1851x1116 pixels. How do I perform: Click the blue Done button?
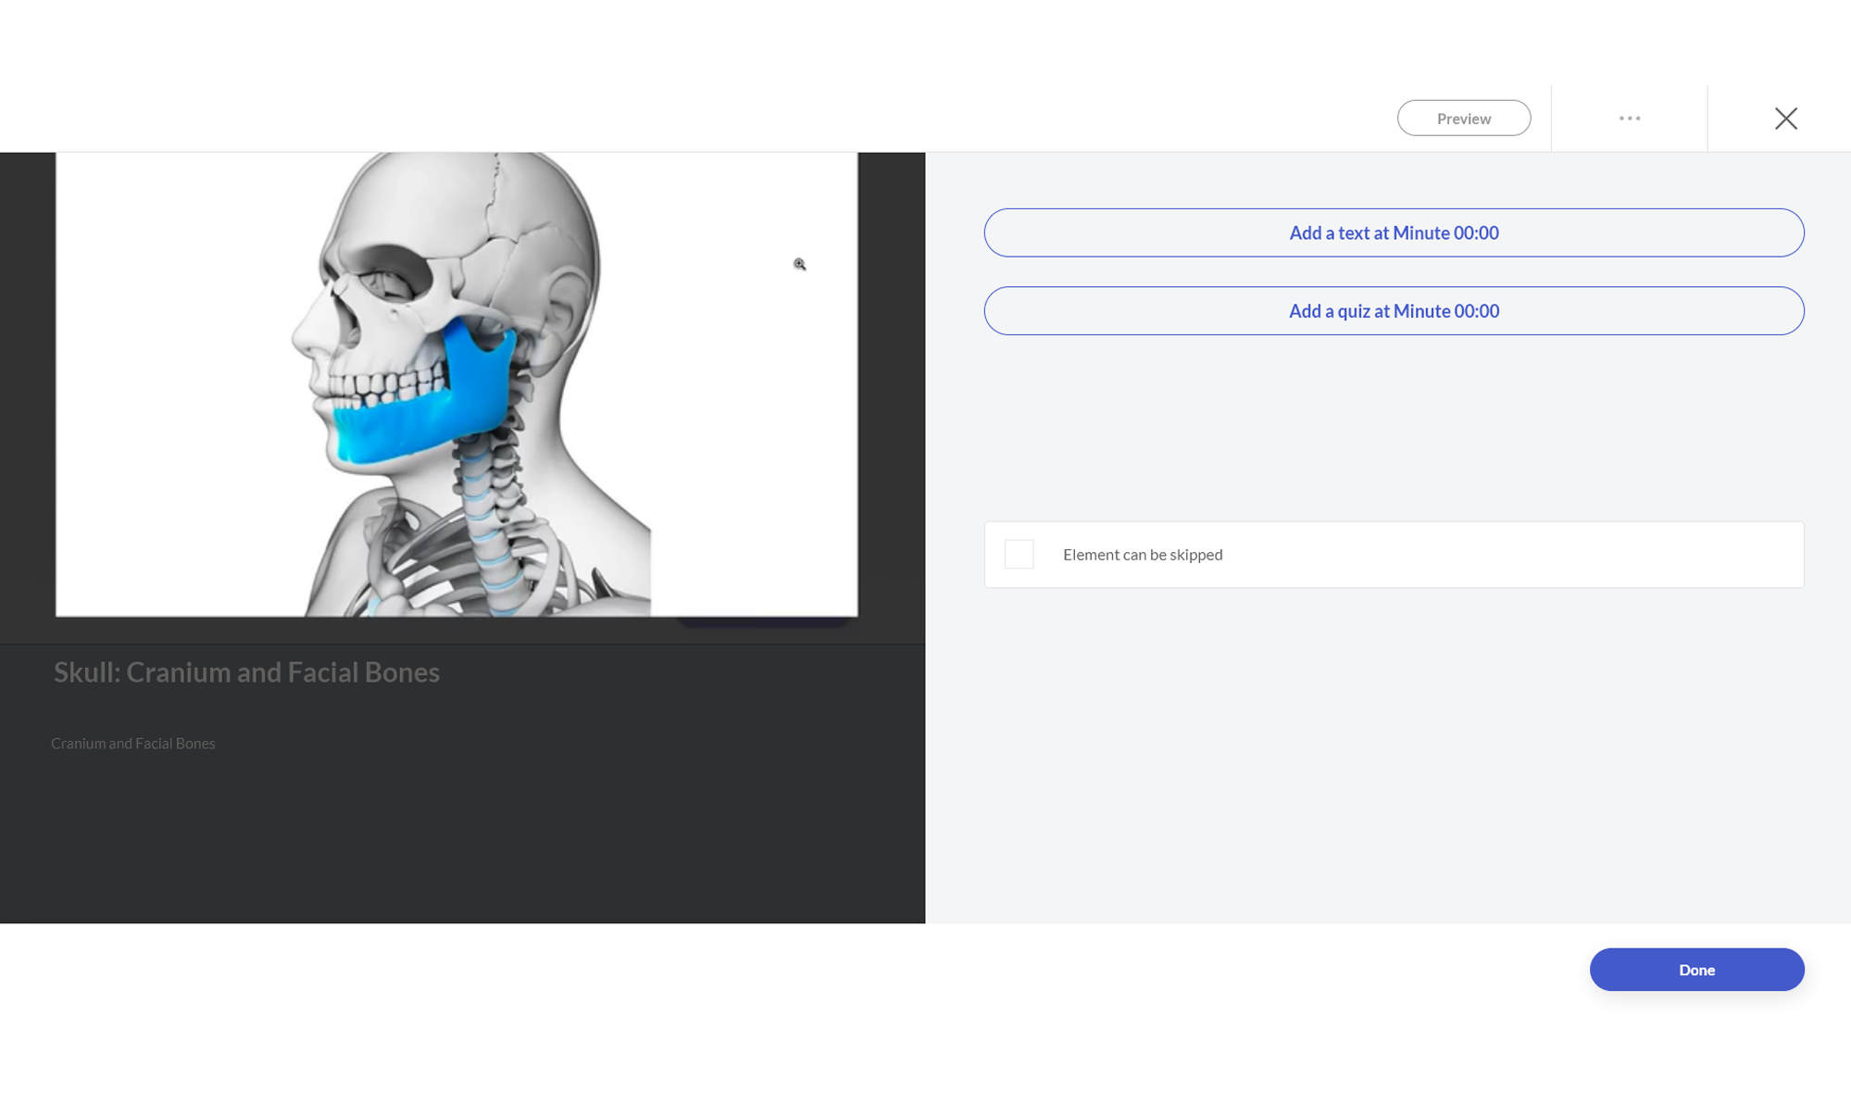[x=1695, y=969]
